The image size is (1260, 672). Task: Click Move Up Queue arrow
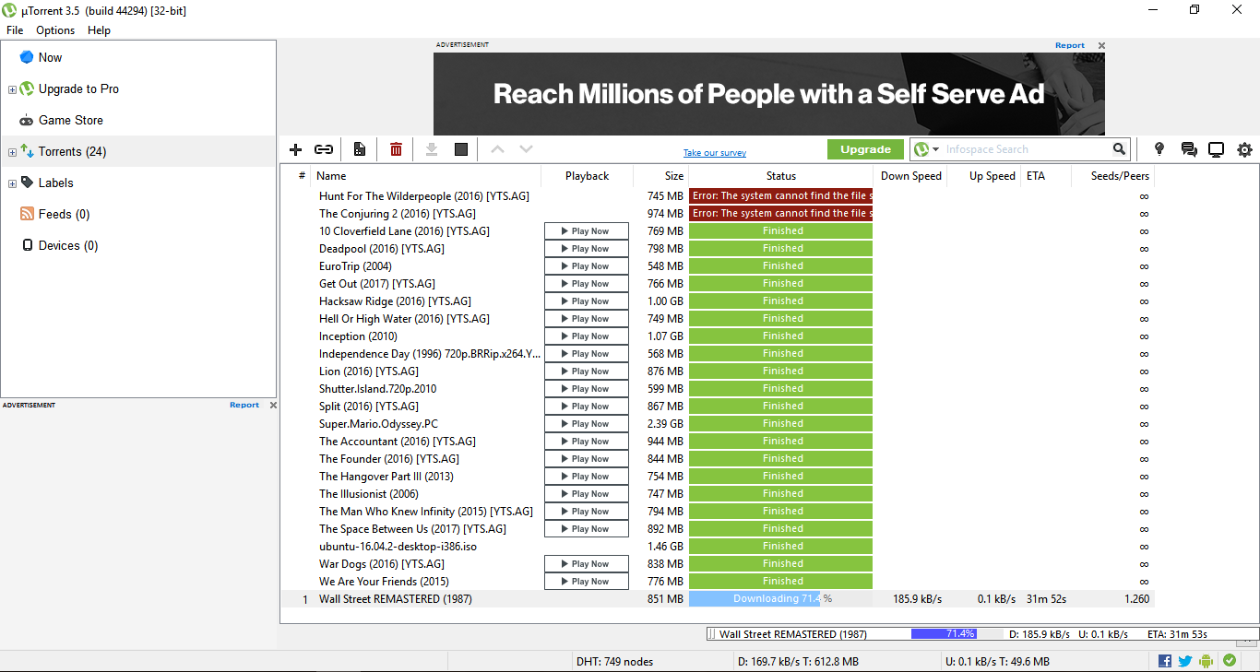coord(497,149)
